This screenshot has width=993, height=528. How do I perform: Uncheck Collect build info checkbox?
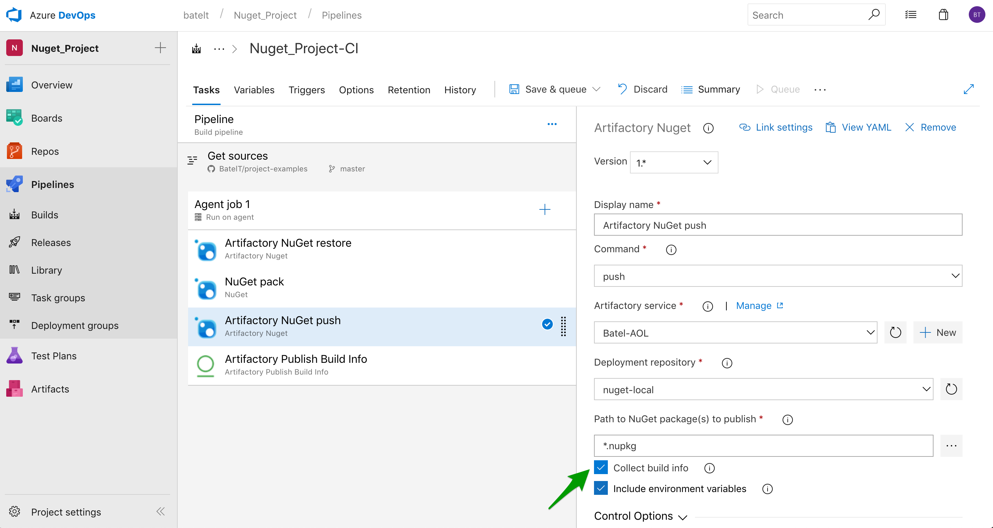click(601, 467)
